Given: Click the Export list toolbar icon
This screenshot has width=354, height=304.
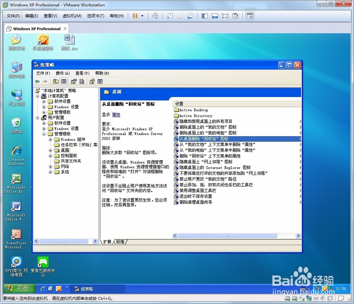Looking at the screenshot, I should [x=82, y=81].
